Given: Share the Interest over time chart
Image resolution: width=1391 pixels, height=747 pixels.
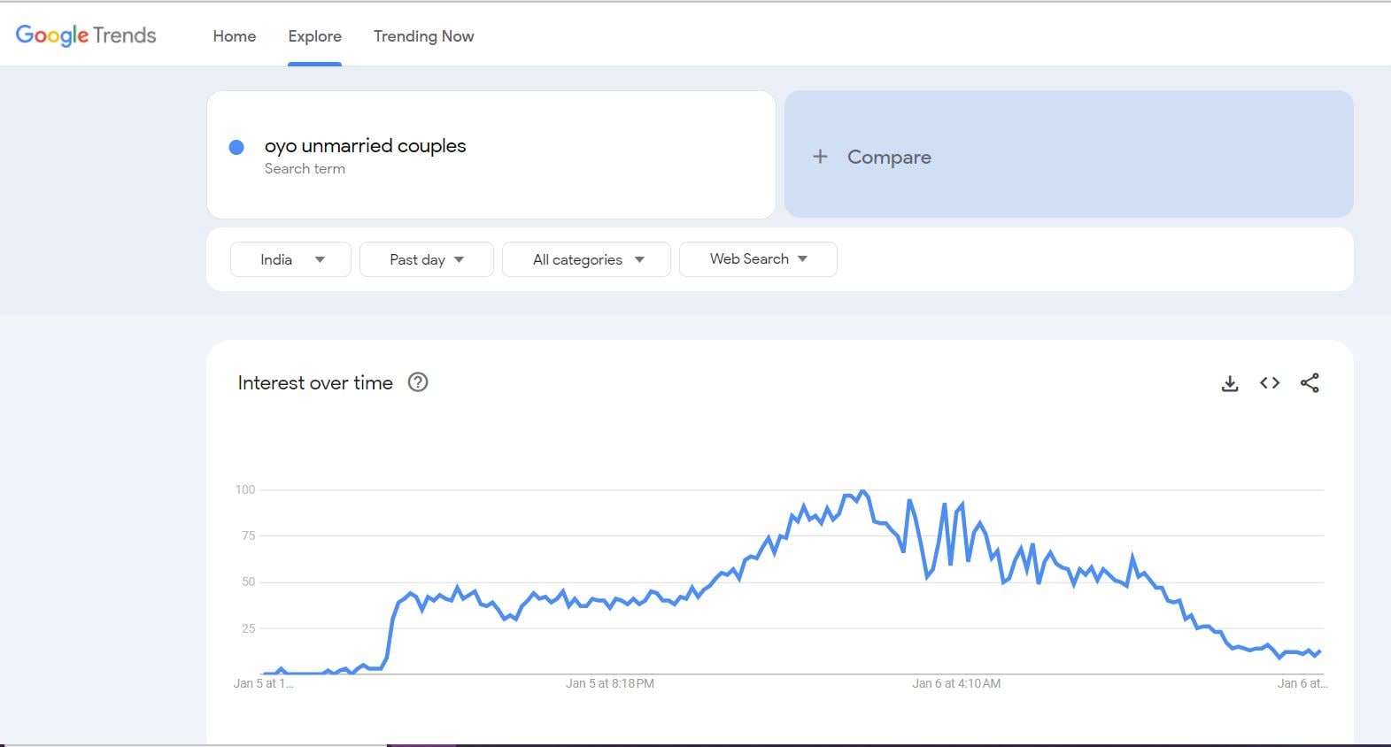Looking at the screenshot, I should coord(1310,383).
